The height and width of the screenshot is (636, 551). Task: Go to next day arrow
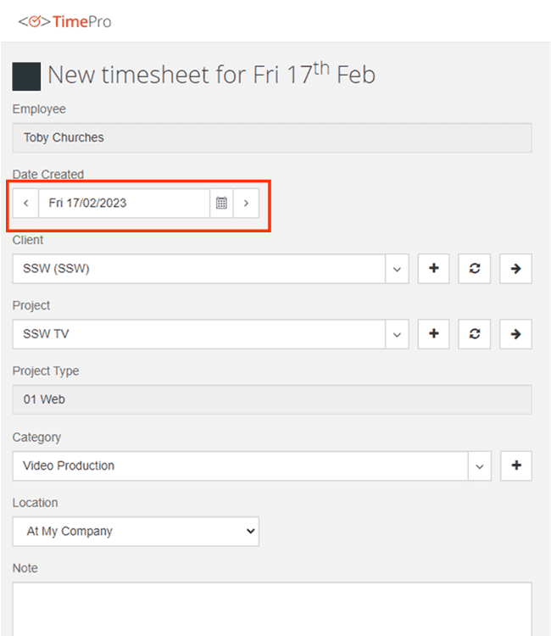[x=246, y=204]
